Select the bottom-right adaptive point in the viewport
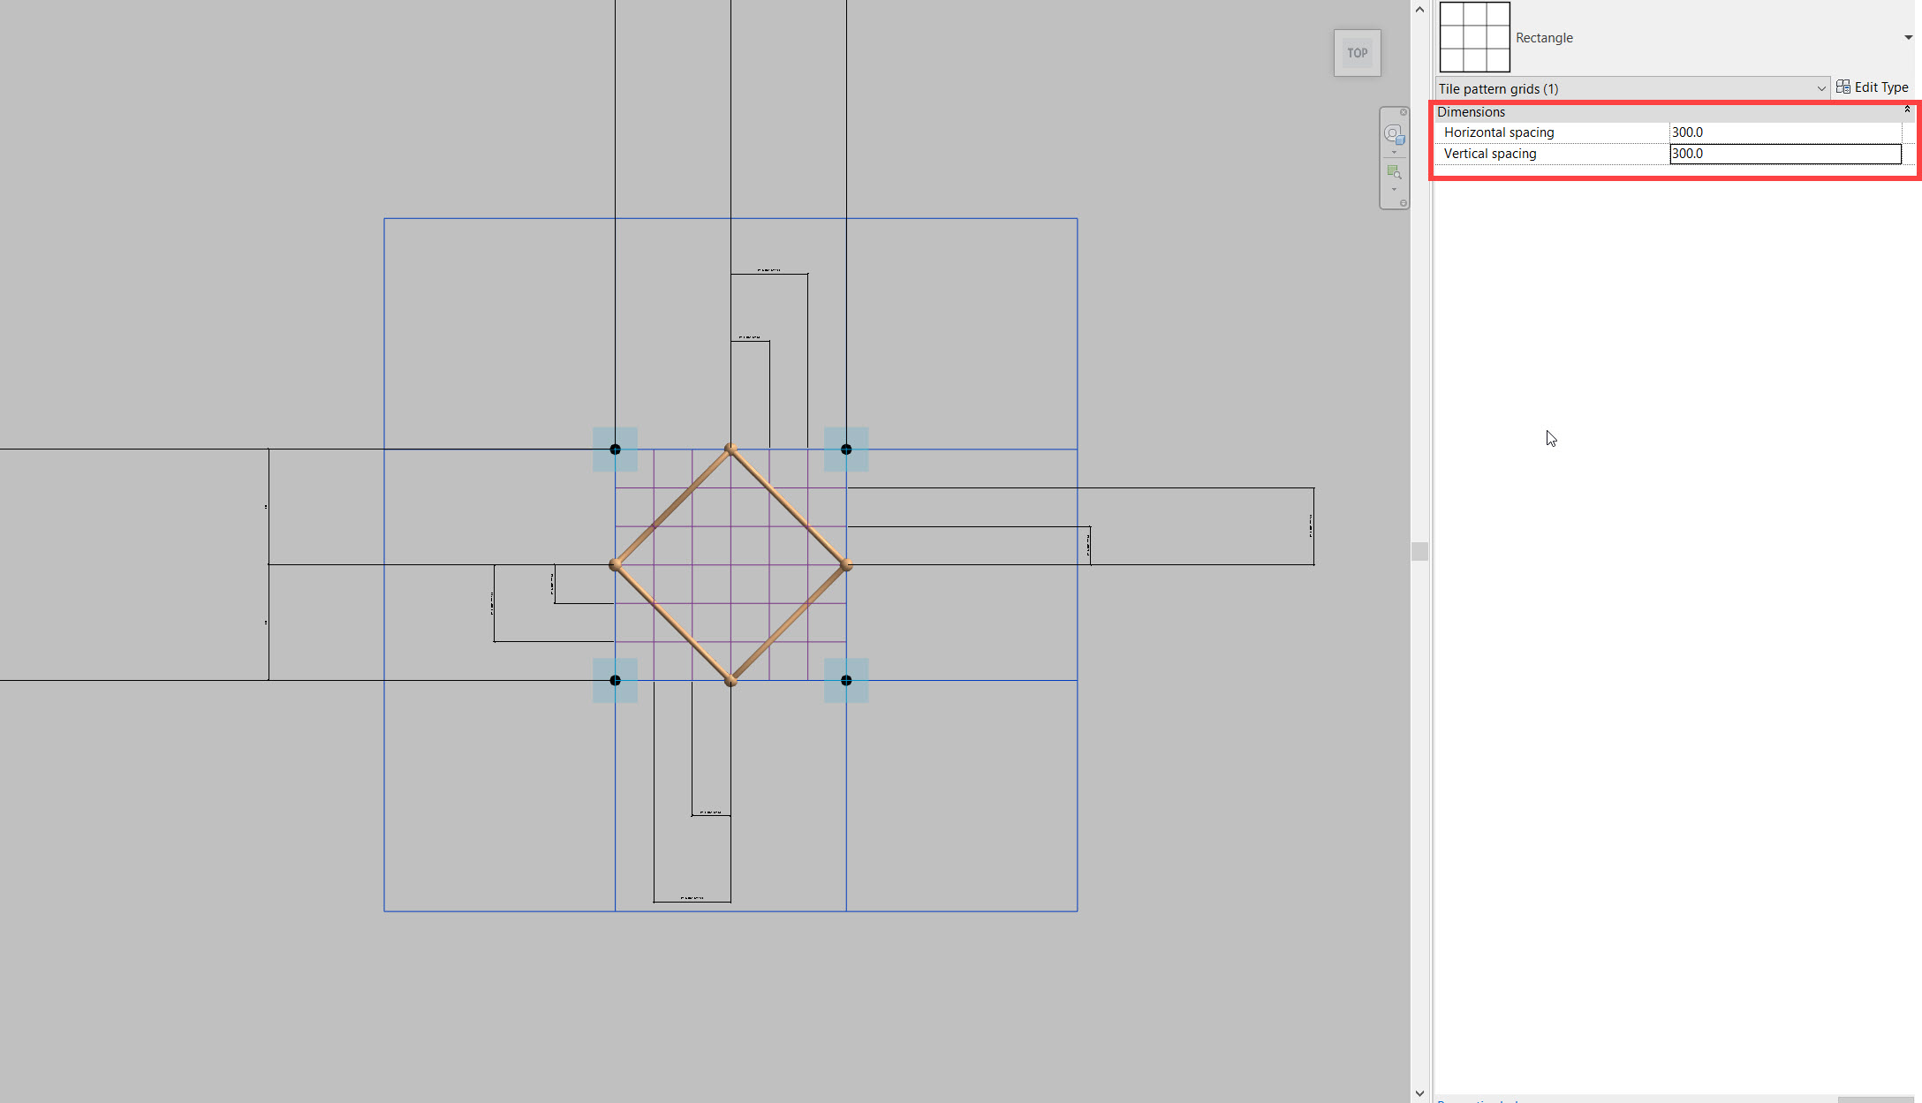Screen dimensions: 1922x1103 tap(845, 680)
